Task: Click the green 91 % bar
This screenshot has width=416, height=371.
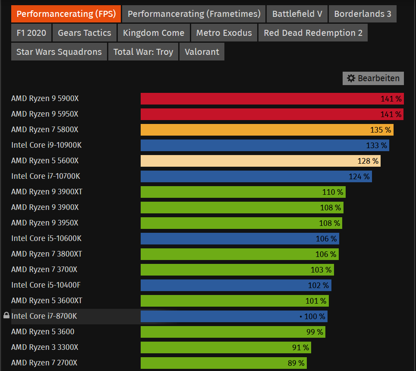Action: (226, 347)
